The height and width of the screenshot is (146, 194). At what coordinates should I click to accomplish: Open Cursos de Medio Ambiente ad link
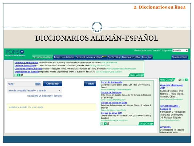click(x=28, y=69)
